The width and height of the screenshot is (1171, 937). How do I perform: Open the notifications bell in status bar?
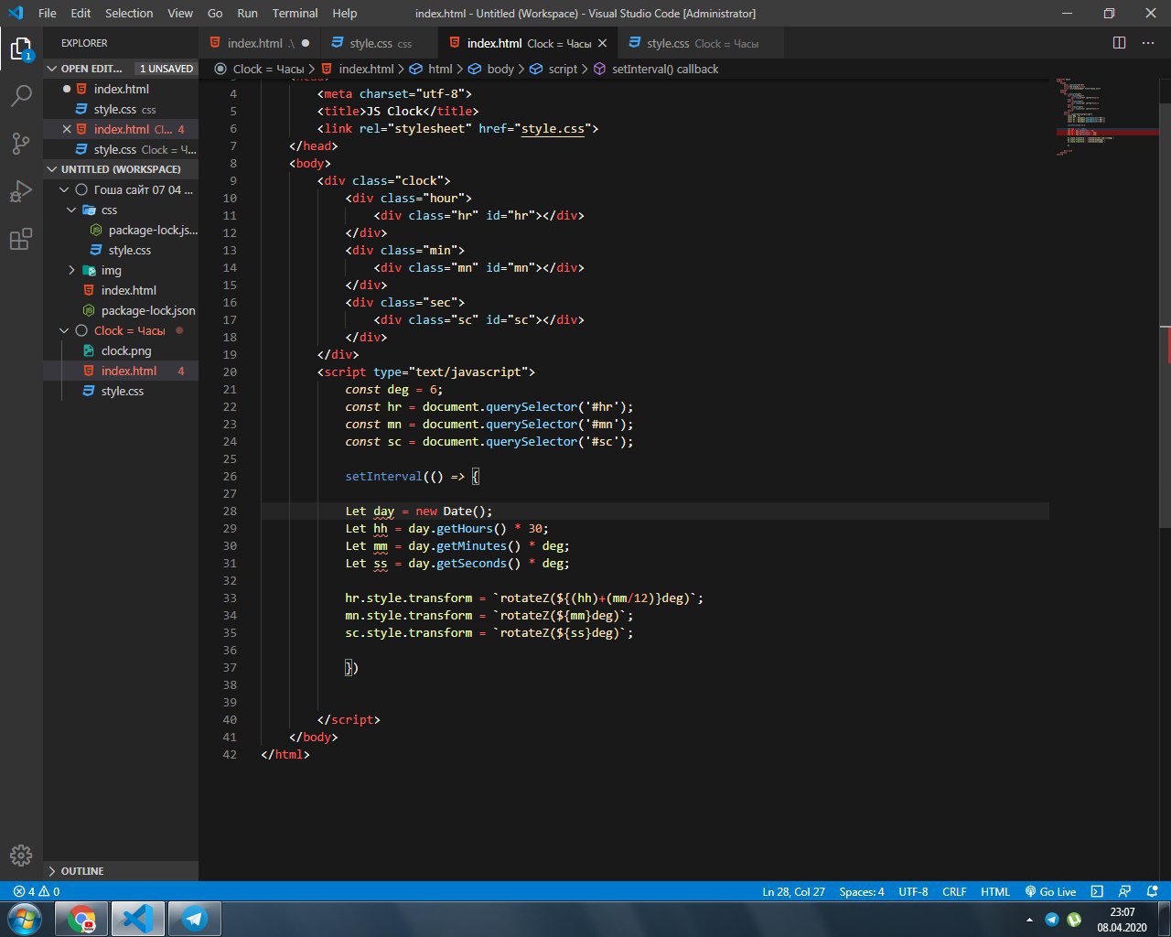click(x=1153, y=891)
